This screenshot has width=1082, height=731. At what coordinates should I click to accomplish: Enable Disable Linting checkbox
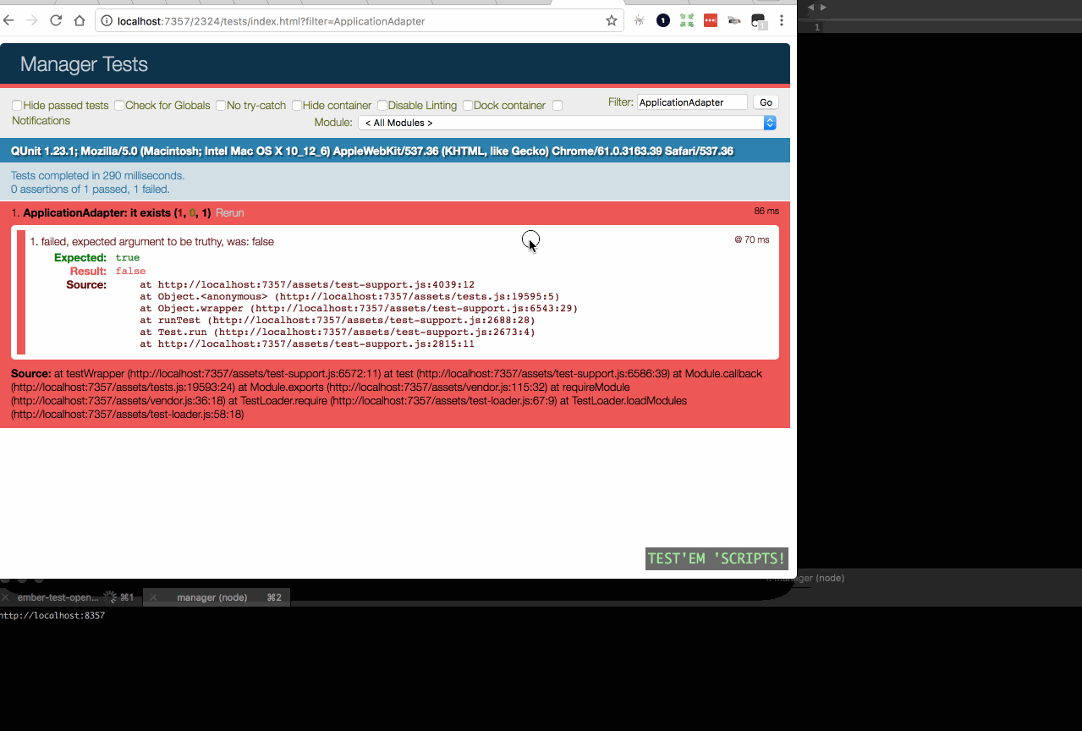382,105
